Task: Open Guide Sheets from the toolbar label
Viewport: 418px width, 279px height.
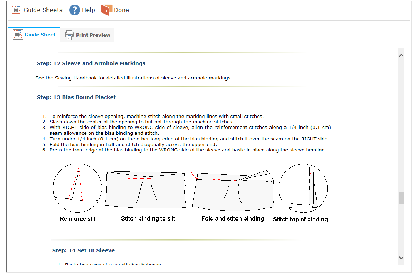Action: [x=43, y=10]
